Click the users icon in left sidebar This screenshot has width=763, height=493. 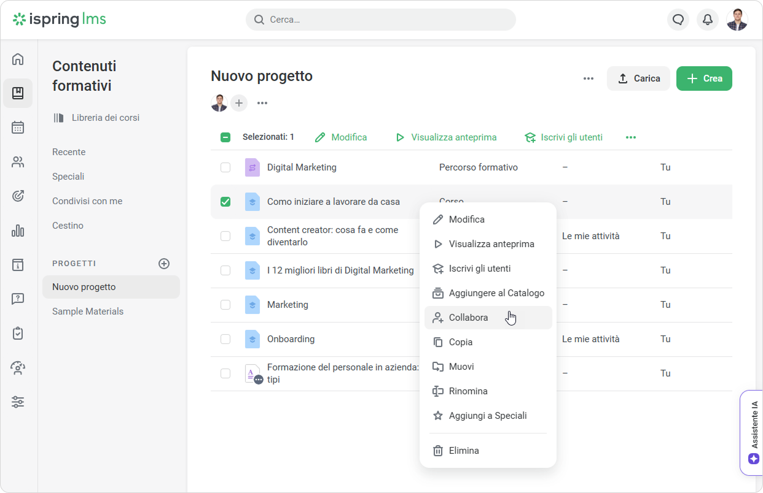click(18, 162)
